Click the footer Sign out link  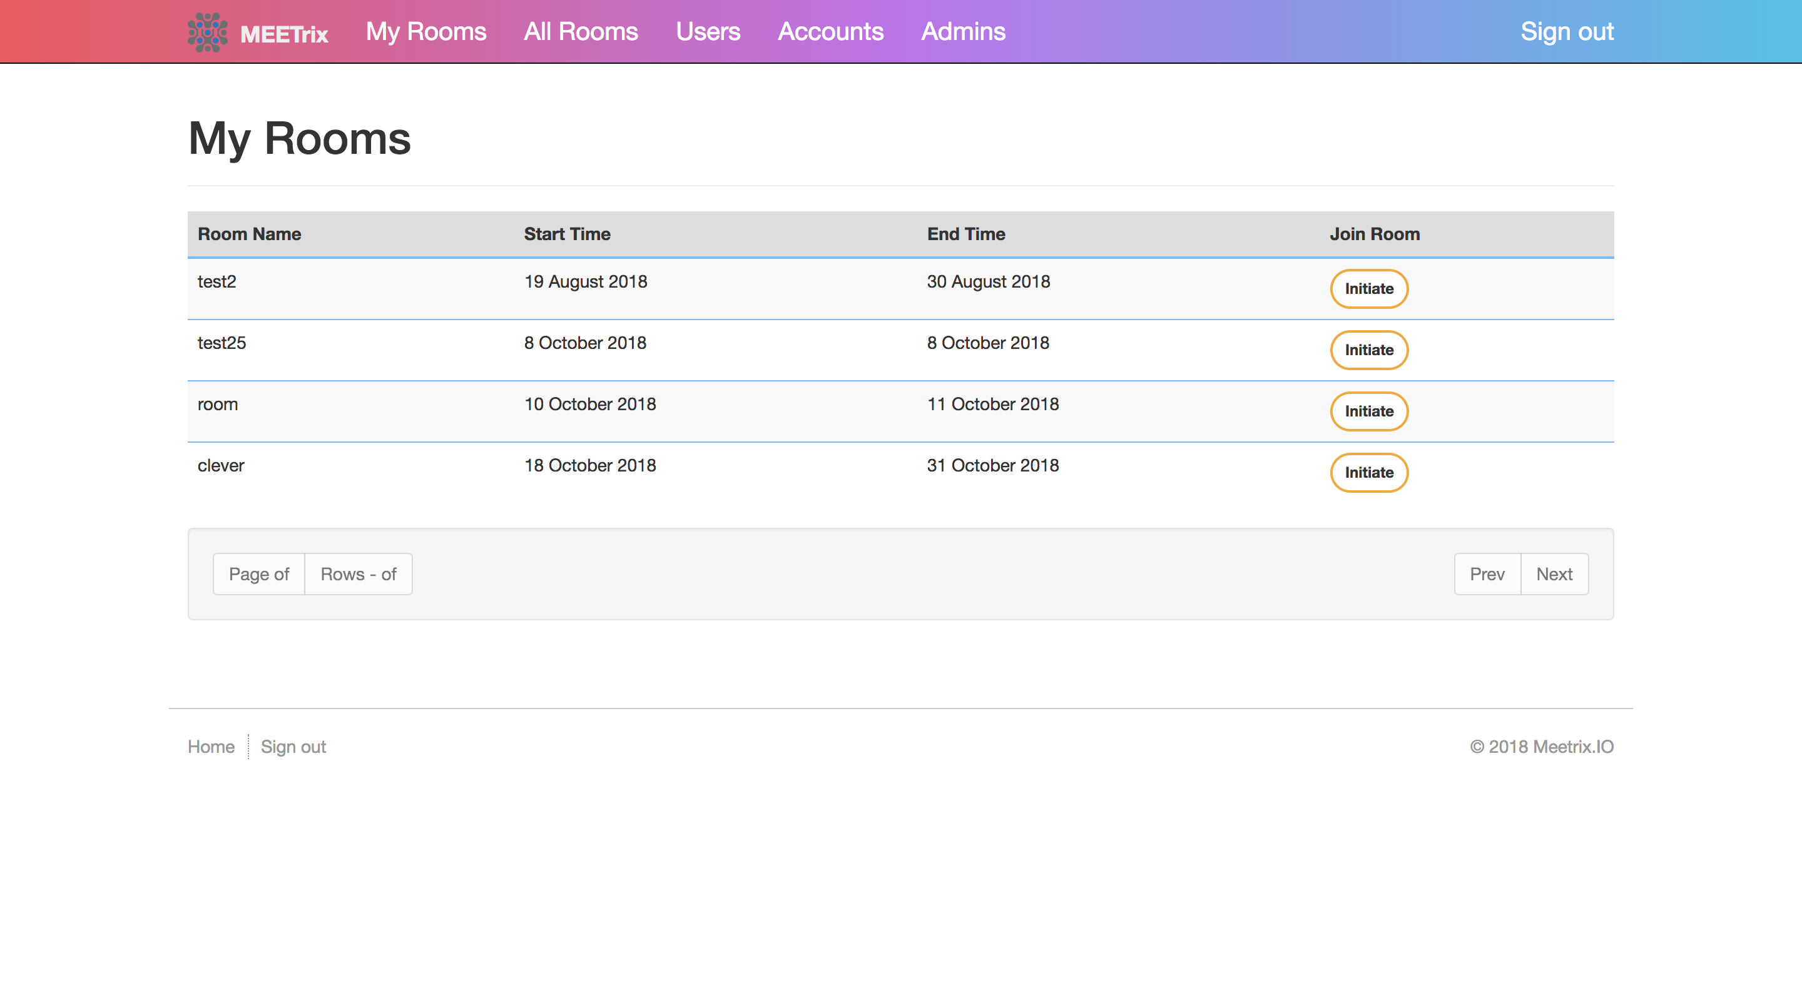point(293,747)
